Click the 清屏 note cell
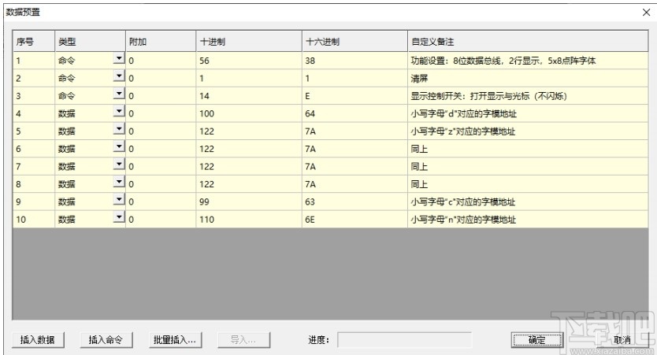Screen dimensions: 657x355 (528, 78)
